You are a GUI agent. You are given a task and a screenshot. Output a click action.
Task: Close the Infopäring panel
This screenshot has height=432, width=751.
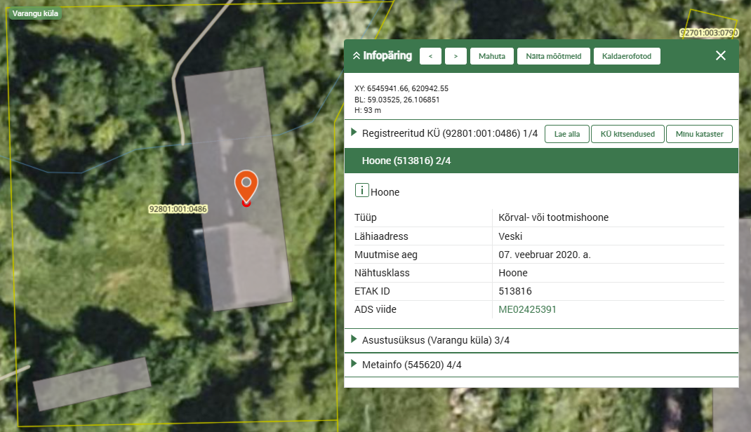pos(720,56)
